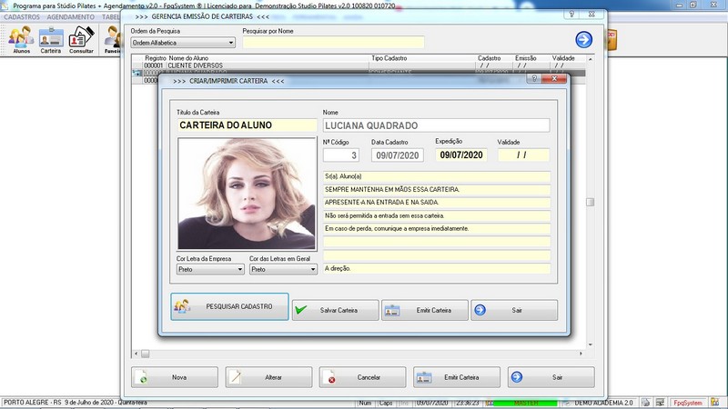
Task: Click the Emissão column header
Action: (526, 58)
